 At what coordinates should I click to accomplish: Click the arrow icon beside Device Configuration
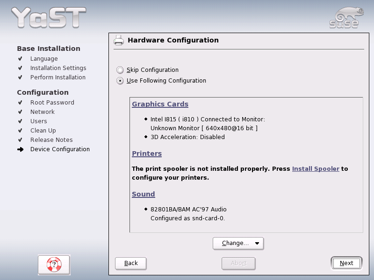pyautogui.click(x=20, y=149)
